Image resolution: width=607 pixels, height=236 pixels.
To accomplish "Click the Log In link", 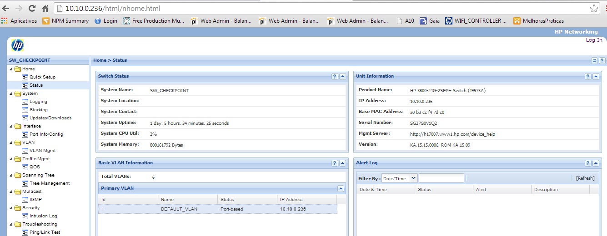I will tap(594, 40).
